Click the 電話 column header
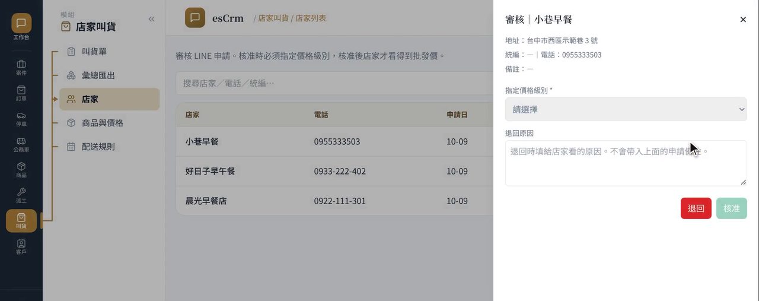Screen dimensions: 759x301 tap(321, 115)
